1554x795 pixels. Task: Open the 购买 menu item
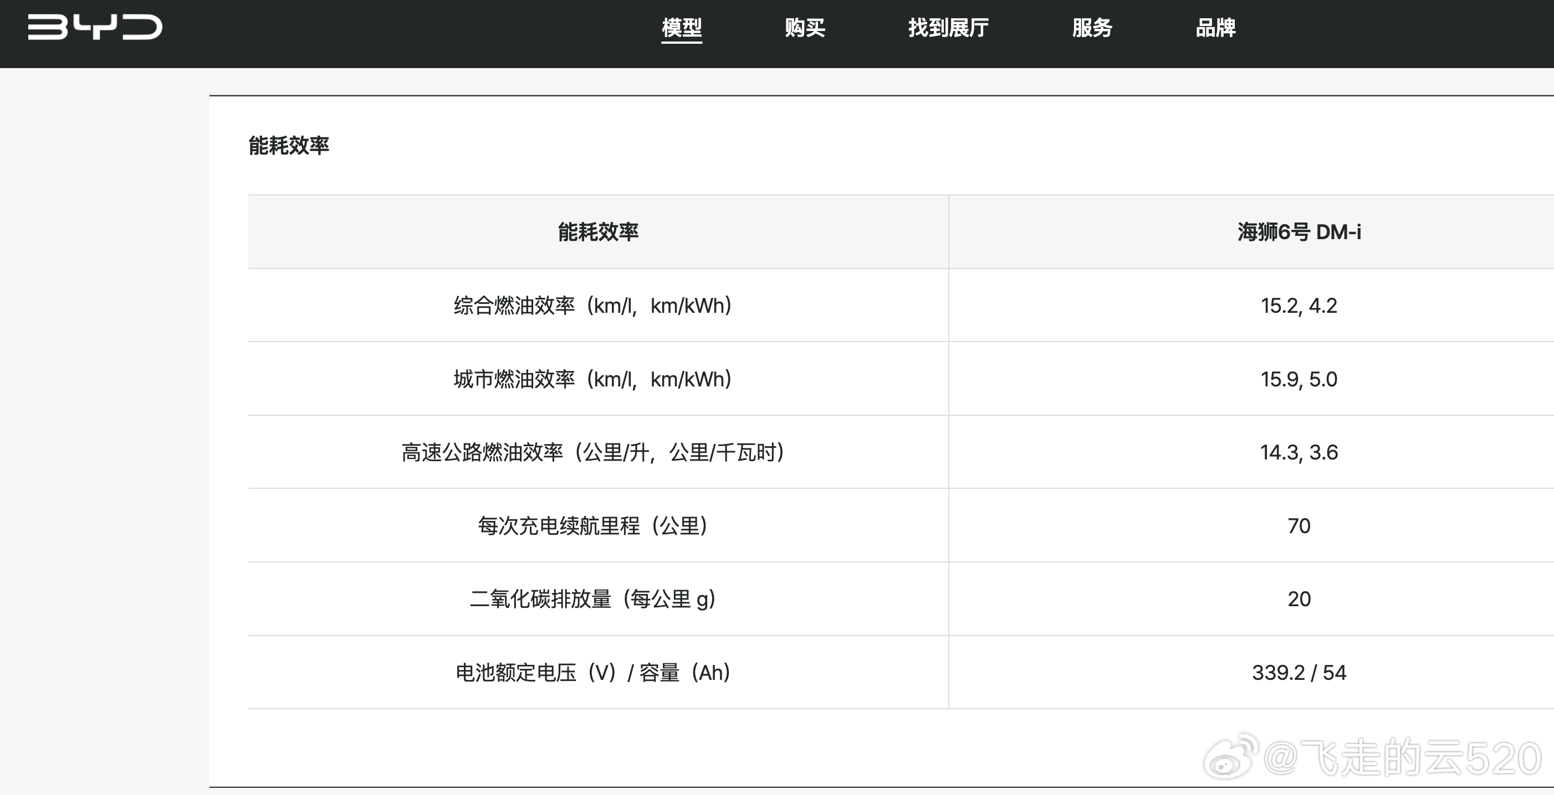click(x=805, y=28)
